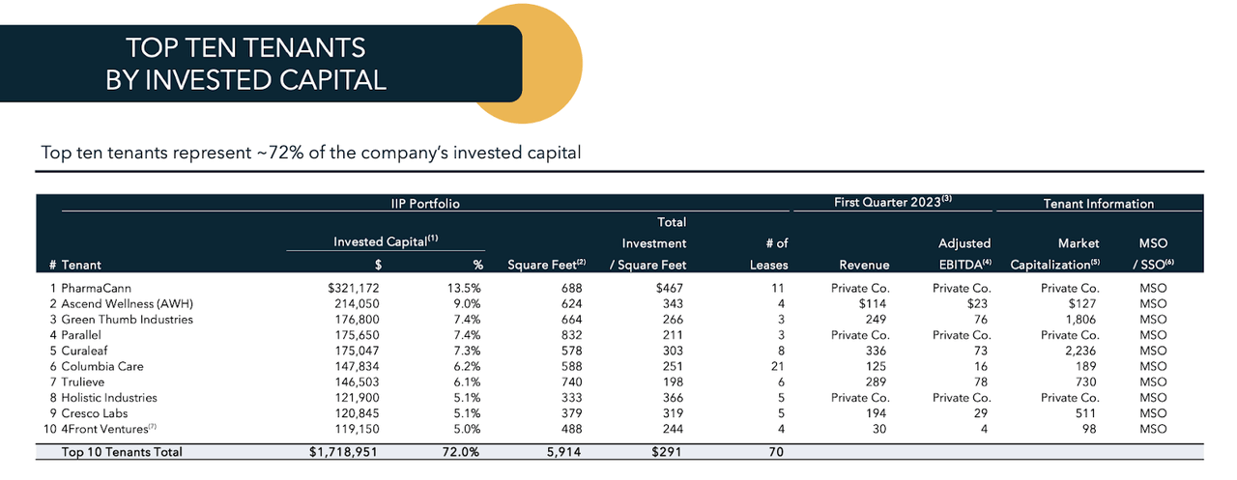
Task: Select the Tenant Information group header
Action: [x=1098, y=204]
